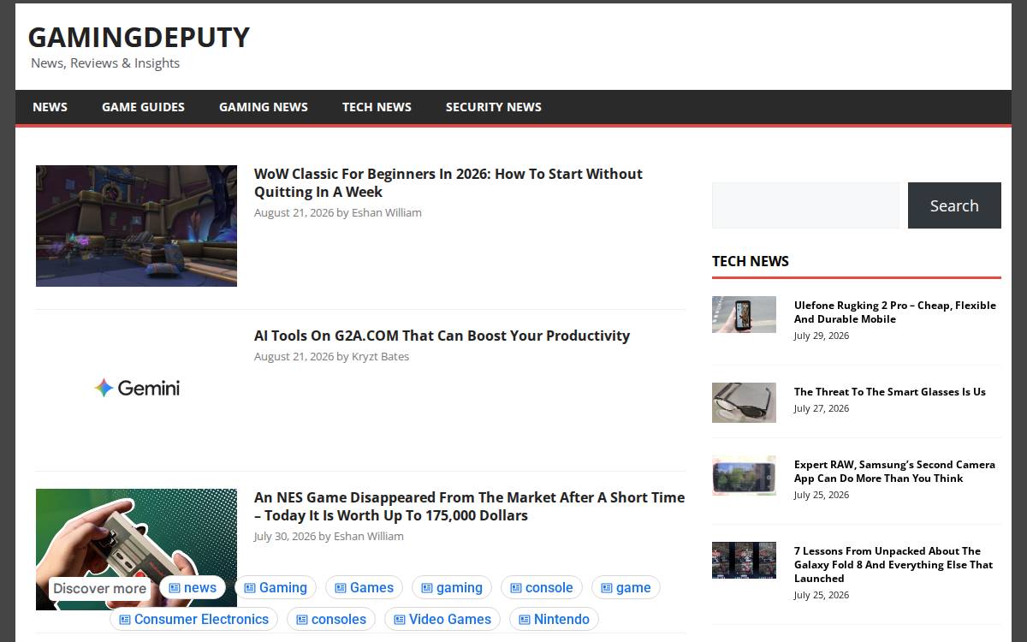Click the Discover more label
The image size is (1027, 642).
99,588
